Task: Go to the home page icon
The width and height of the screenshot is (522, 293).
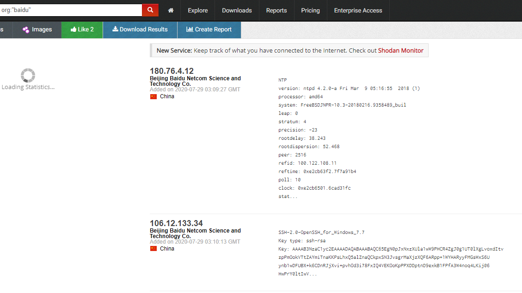Action: (x=171, y=10)
